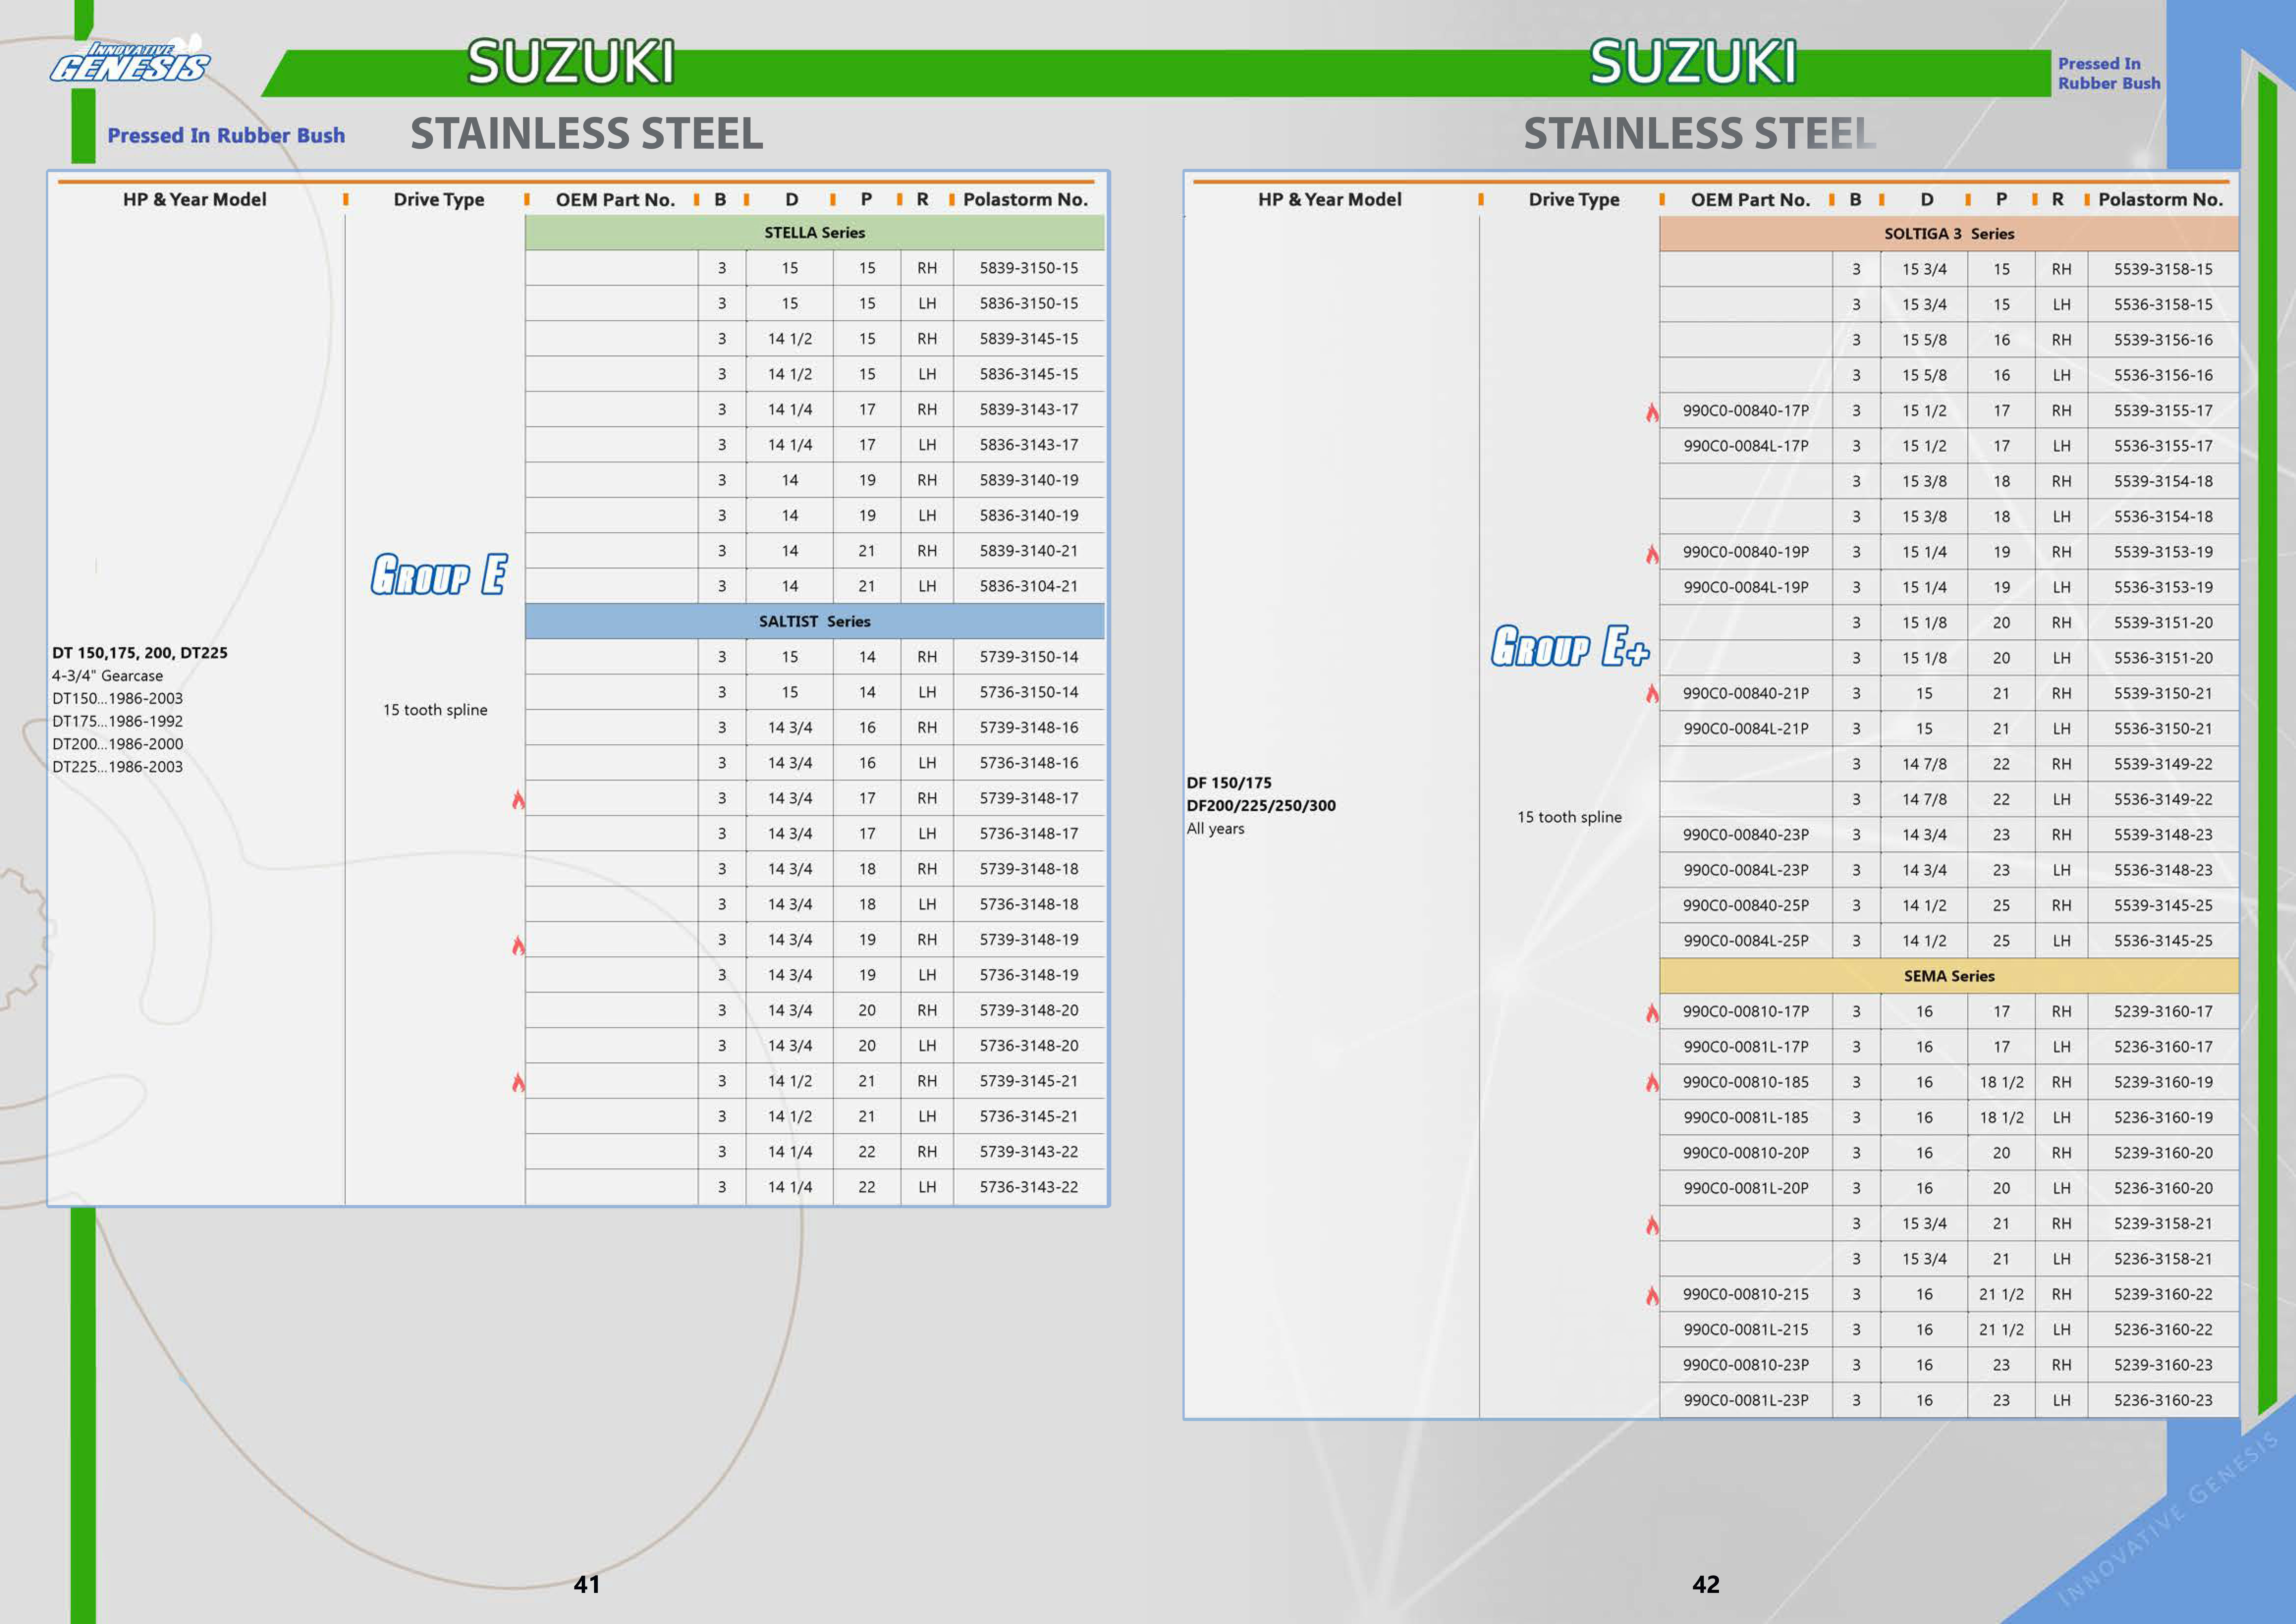This screenshot has width=2296, height=1624.
Task: Click Polastorm No. 5539-3158-15
Action: coord(2163,269)
